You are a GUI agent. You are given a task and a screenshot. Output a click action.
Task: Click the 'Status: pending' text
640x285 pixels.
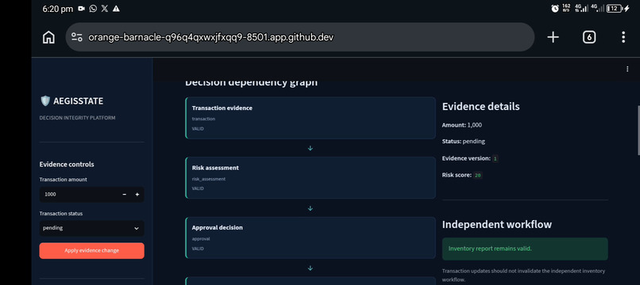click(x=464, y=141)
